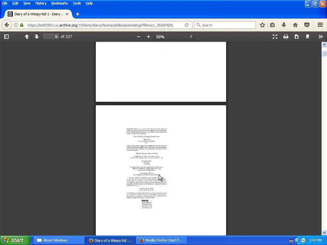
Task: Switch PDF to presentation mode
Action: point(275,37)
